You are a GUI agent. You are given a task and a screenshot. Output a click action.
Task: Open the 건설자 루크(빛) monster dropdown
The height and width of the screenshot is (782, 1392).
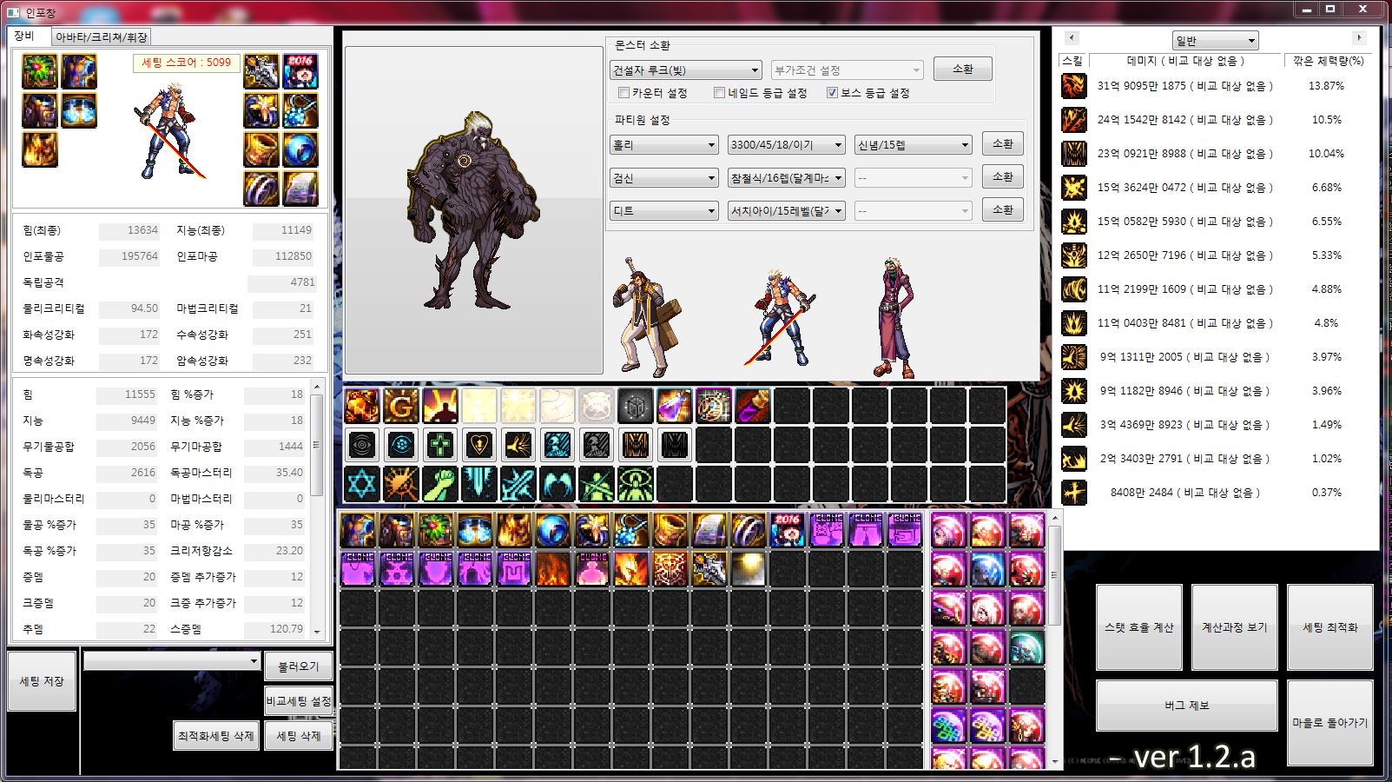point(686,70)
